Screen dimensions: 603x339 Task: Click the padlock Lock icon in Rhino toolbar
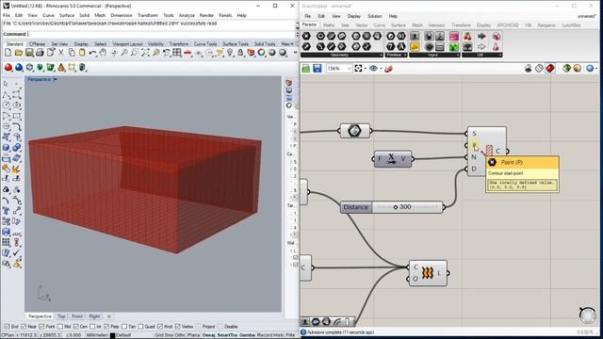tap(240, 53)
